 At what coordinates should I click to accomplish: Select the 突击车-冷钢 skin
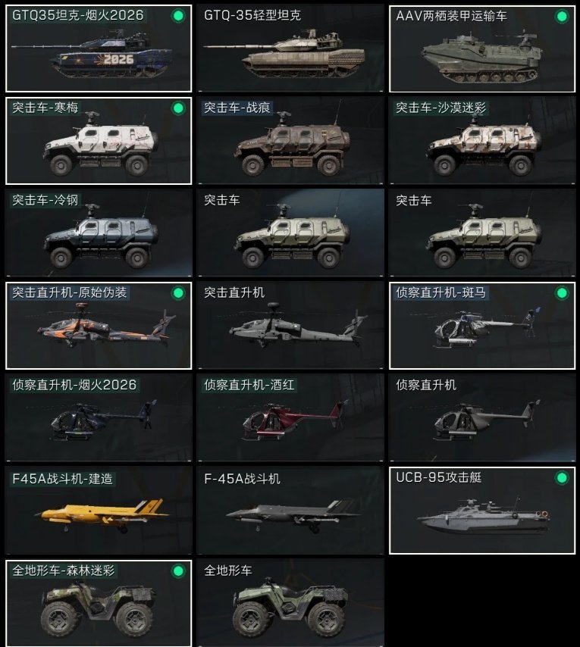tap(99, 233)
